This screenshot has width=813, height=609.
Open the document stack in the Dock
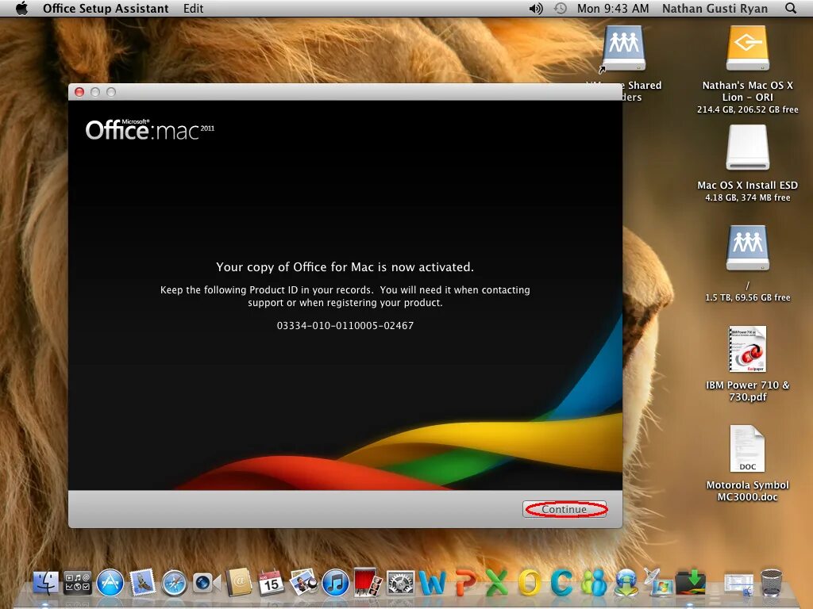click(738, 584)
